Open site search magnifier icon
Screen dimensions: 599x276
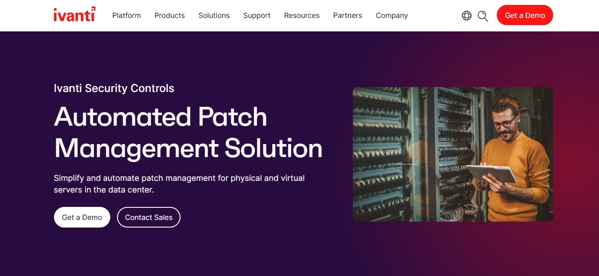pyautogui.click(x=483, y=16)
